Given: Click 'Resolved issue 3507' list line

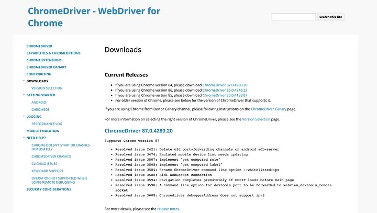Looking at the screenshot, I should (168, 160).
